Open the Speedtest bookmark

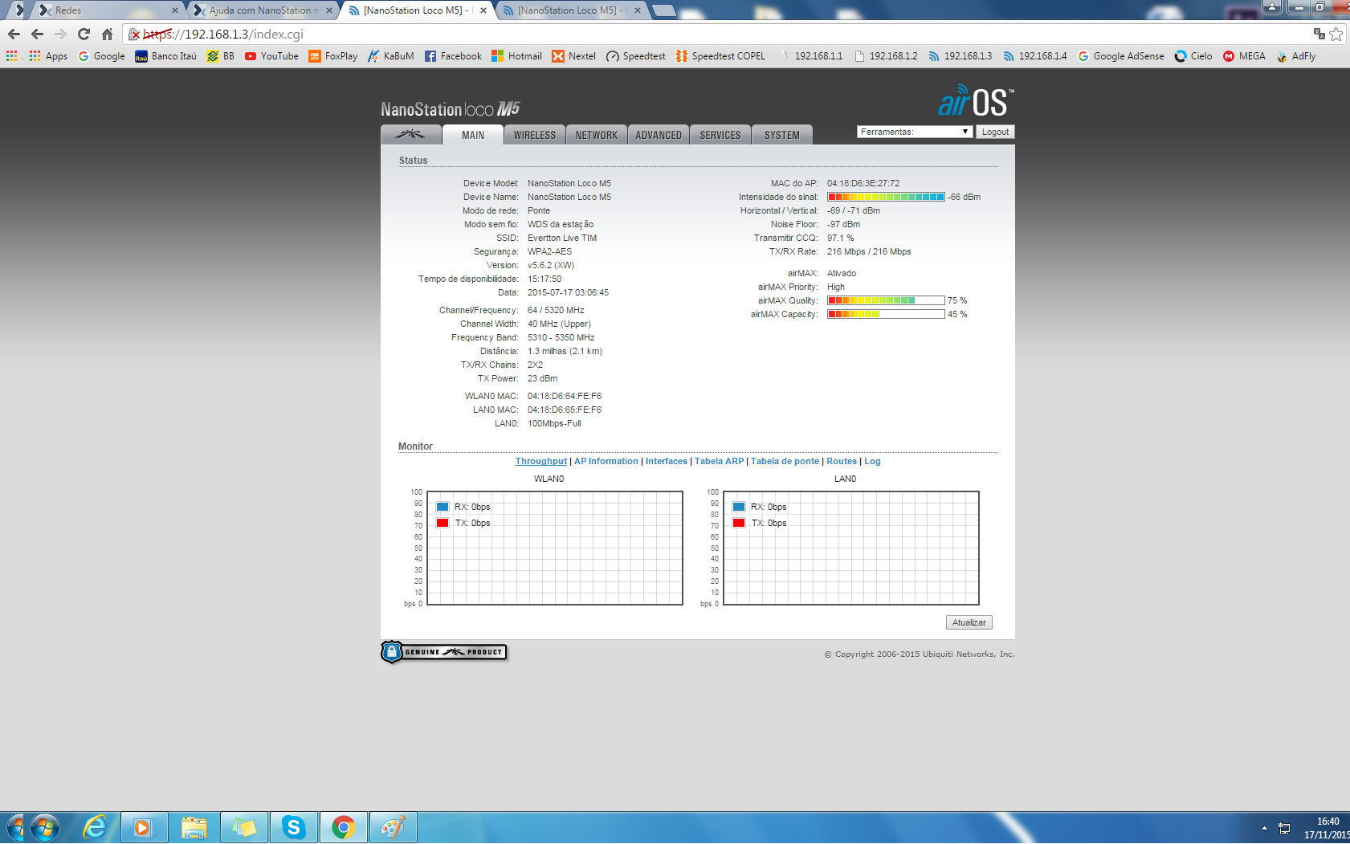coord(636,56)
